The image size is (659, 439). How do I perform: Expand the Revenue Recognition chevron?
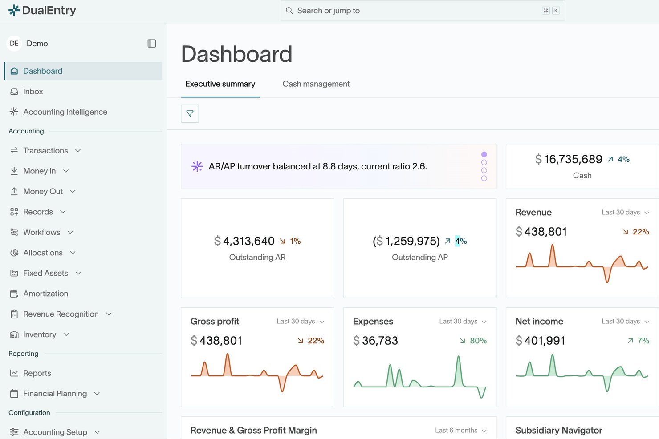point(109,314)
